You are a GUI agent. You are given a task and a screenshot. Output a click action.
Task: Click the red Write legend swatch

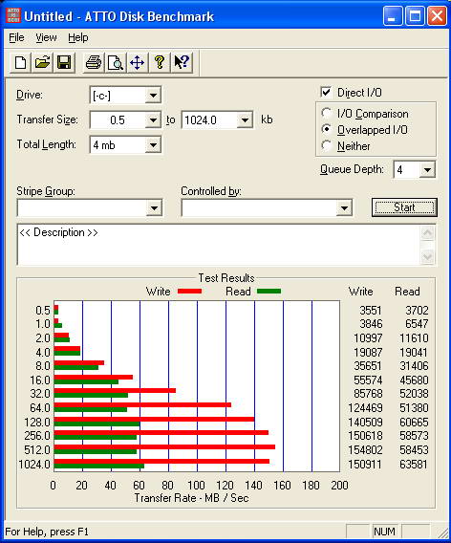point(189,292)
